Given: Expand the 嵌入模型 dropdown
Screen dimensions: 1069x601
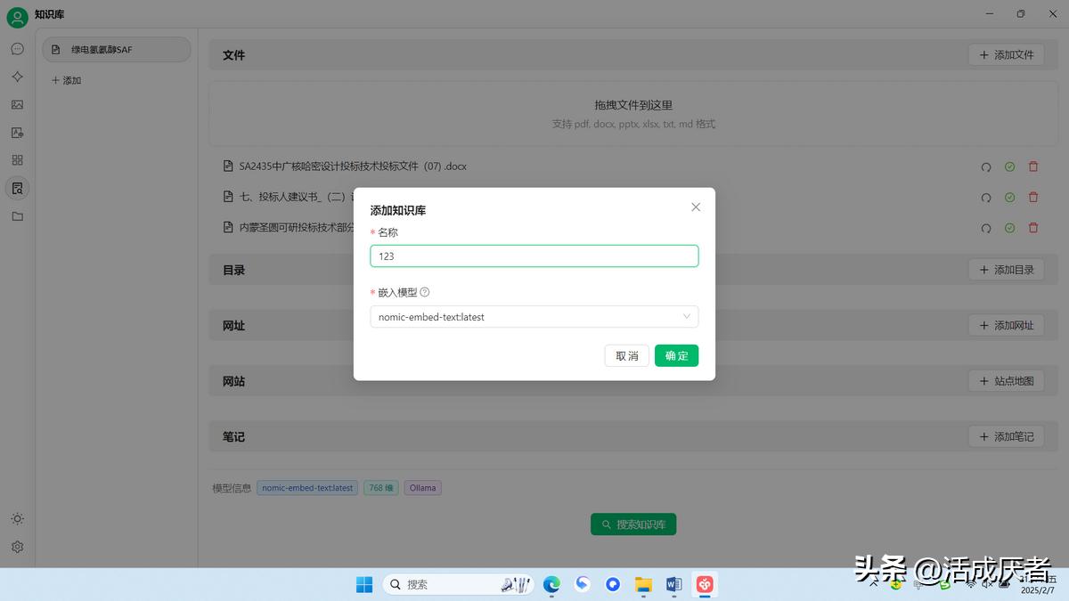Looking at the screenshot, I should coord(534,316).
